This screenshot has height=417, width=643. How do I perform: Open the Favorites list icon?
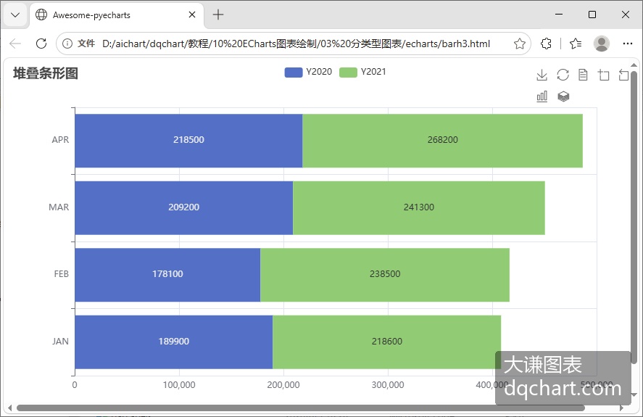coord(576,44)
